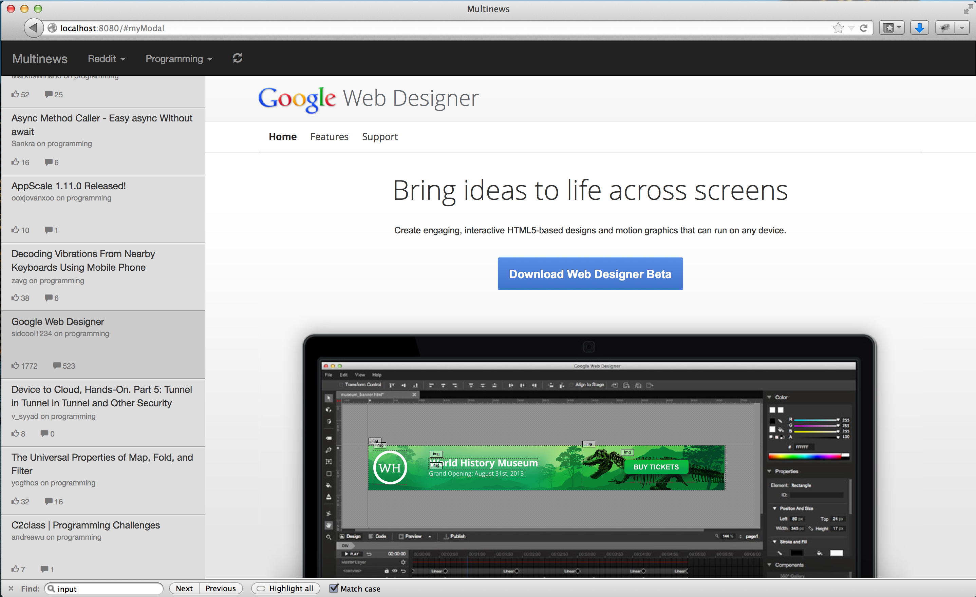The width and height of the screenshot is (976, 597).
Task: Open URL history dropdown arrow in address bar
Action: point(851,28)
